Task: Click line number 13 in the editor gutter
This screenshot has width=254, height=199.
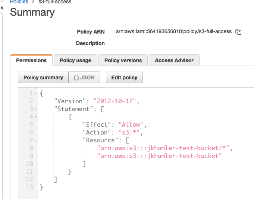Action: pyautogui.click(x=29, y=187)
